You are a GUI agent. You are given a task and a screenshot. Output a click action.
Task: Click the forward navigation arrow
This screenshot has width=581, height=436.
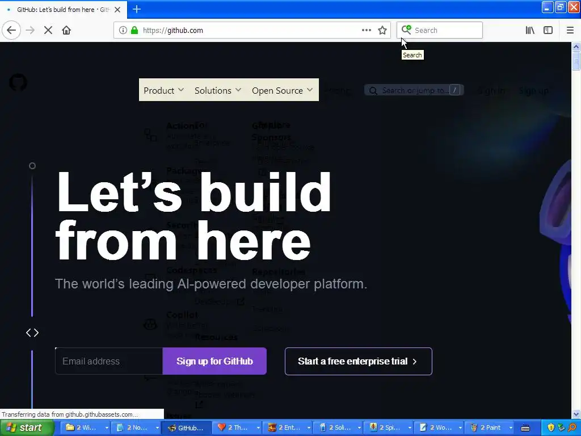(31, 30)
